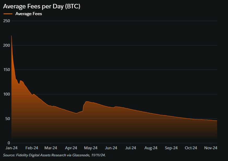The width and height of the screenshot is (228, 161).
Task: Toggle the Average Fees legend label
Action: point(28,14)
